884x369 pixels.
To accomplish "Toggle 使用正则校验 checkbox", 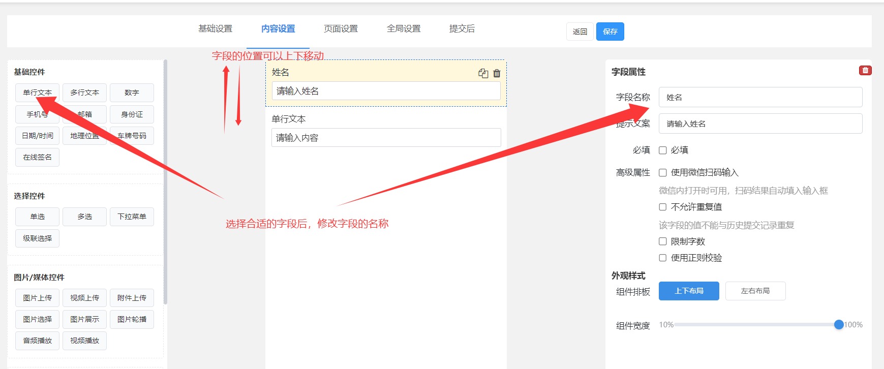I will [x=663, y=258].
